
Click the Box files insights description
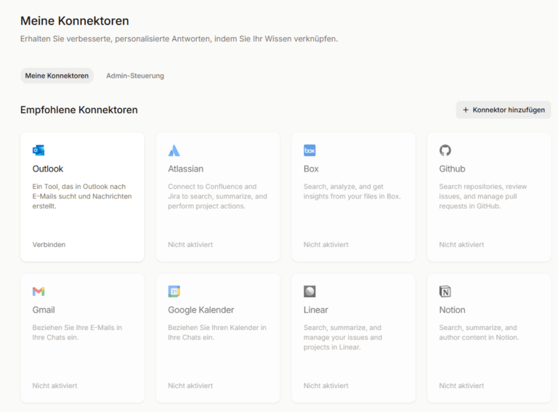pyautogui.click(x=352, y=191)
